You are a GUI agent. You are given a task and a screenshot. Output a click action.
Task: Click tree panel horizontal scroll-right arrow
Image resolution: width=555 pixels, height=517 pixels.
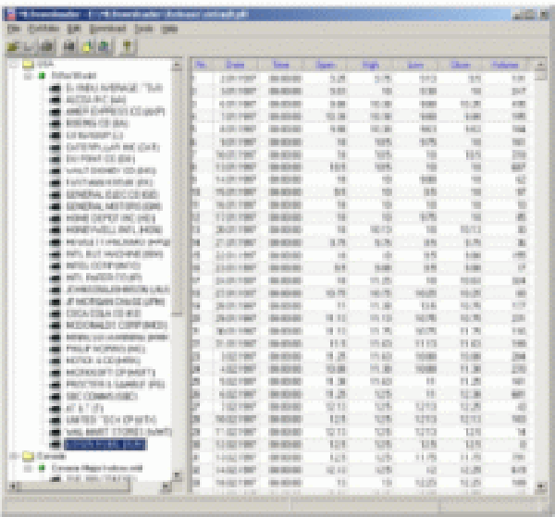coord(166,486)
